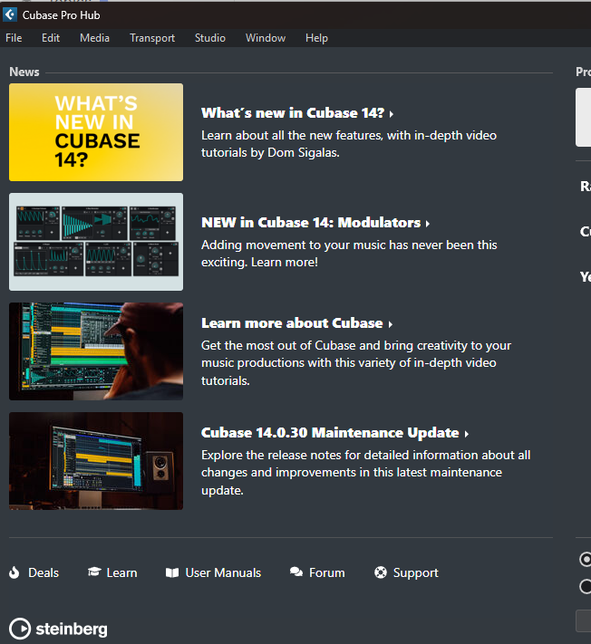Open the Deals link
The image size is (591, 644).
coord(44,573)
